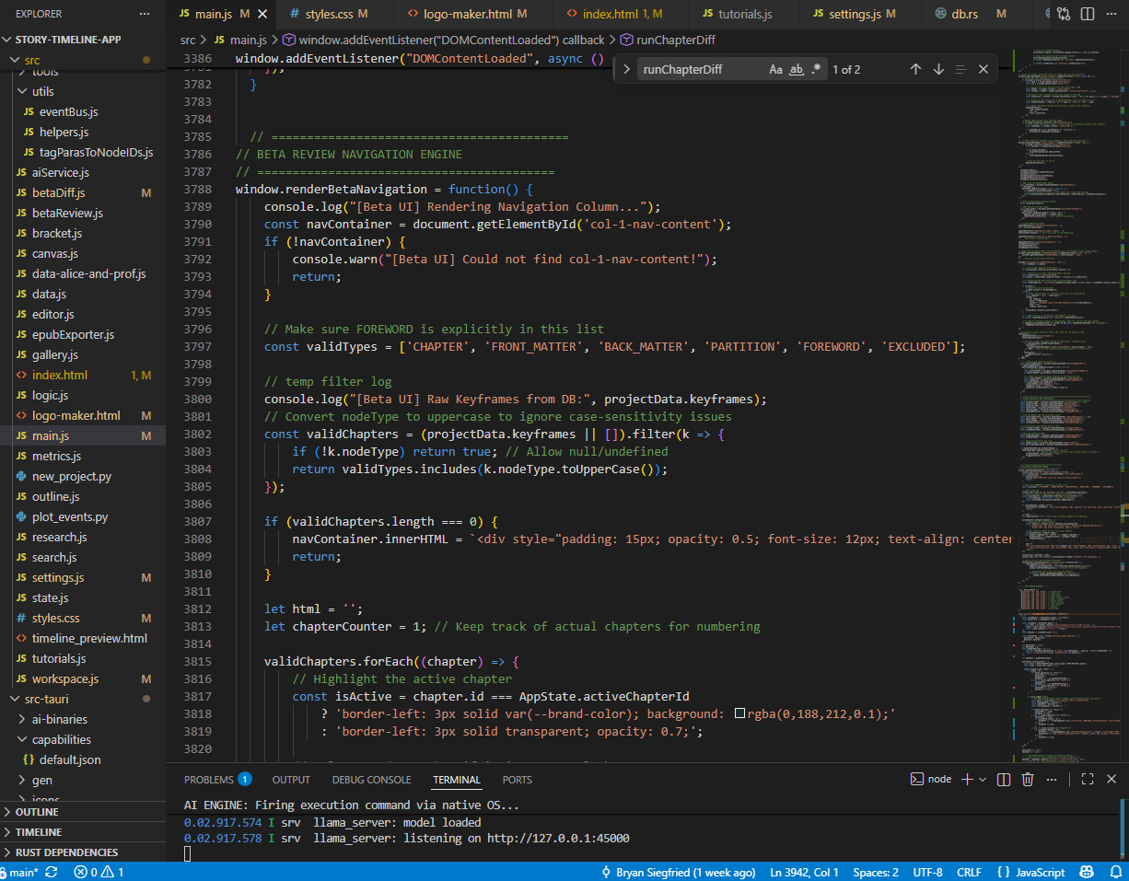The height and width of the screenshot is (881, 1129).
Task: Split the editor right
Action: click(x=1088, y=14)
